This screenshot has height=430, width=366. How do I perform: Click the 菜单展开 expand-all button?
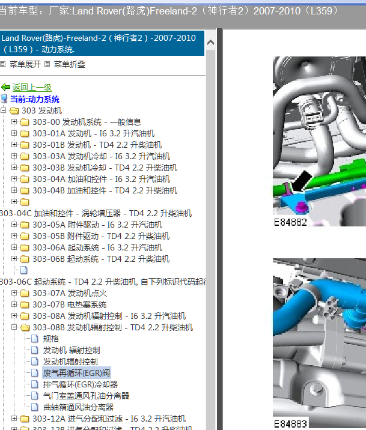point(25,64)
